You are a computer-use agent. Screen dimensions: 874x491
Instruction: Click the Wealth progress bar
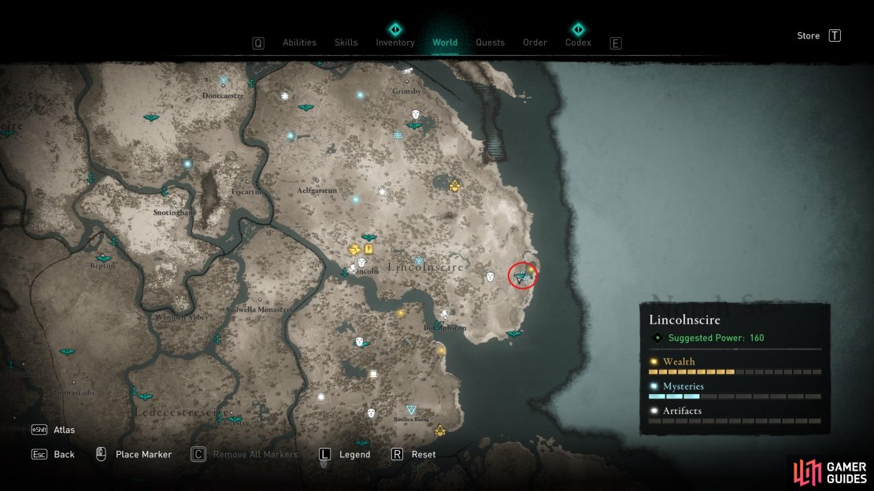[x=735, y=371]
